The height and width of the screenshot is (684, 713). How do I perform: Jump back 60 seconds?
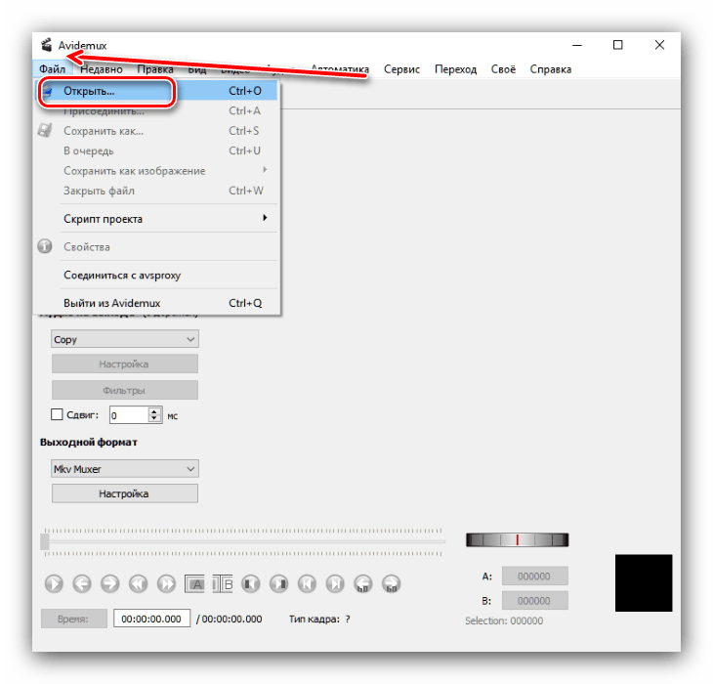[x=363, y=583]
